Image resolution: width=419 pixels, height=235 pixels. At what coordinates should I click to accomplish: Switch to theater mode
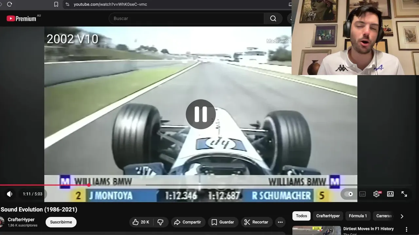(x=390, y=194)
